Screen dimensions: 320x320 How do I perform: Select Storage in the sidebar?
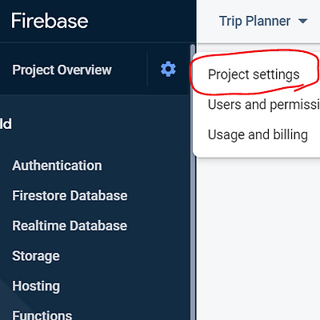pyautogui.click(x=36, y=256)
